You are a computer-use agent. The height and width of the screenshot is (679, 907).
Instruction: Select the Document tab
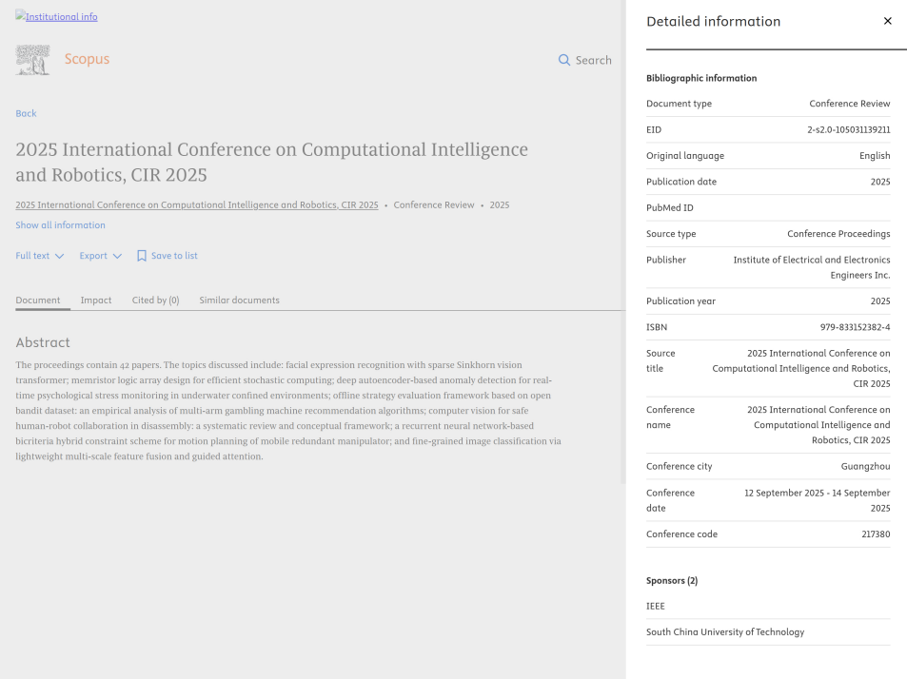click(38, 301)
